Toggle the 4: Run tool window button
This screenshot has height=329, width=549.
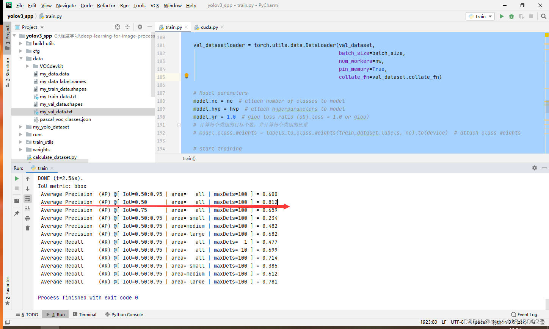coord(55,314)
